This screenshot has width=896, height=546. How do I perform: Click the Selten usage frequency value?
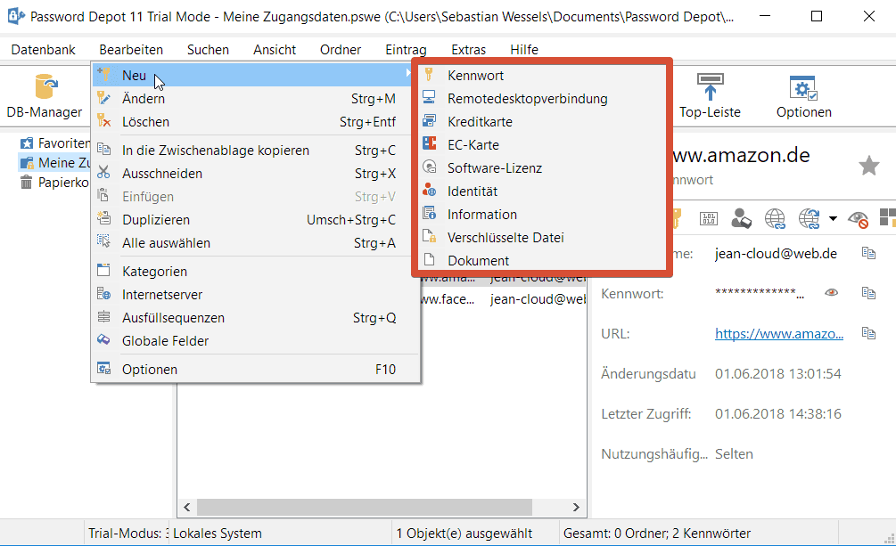pos(734,454)
